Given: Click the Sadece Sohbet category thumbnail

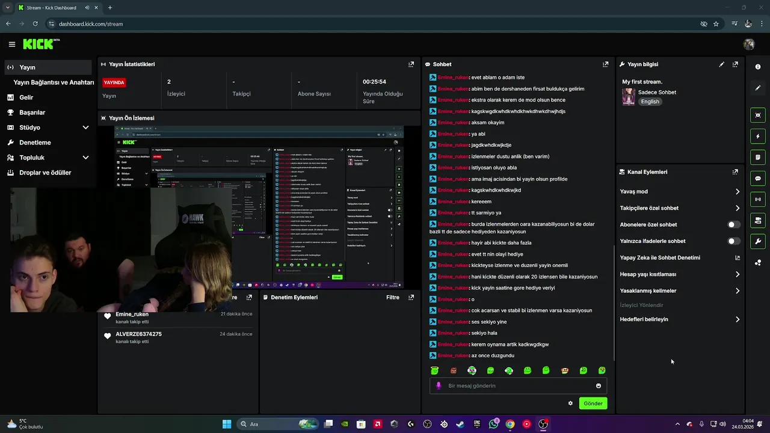Looking at the screenshot, I should pos(629,97).
